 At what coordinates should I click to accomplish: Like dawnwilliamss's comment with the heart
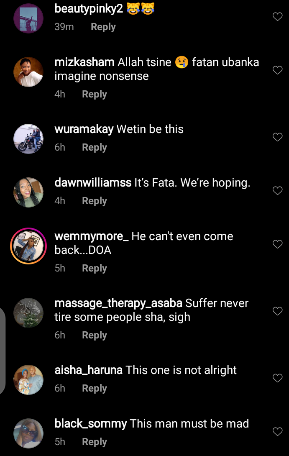pos(277,190)
